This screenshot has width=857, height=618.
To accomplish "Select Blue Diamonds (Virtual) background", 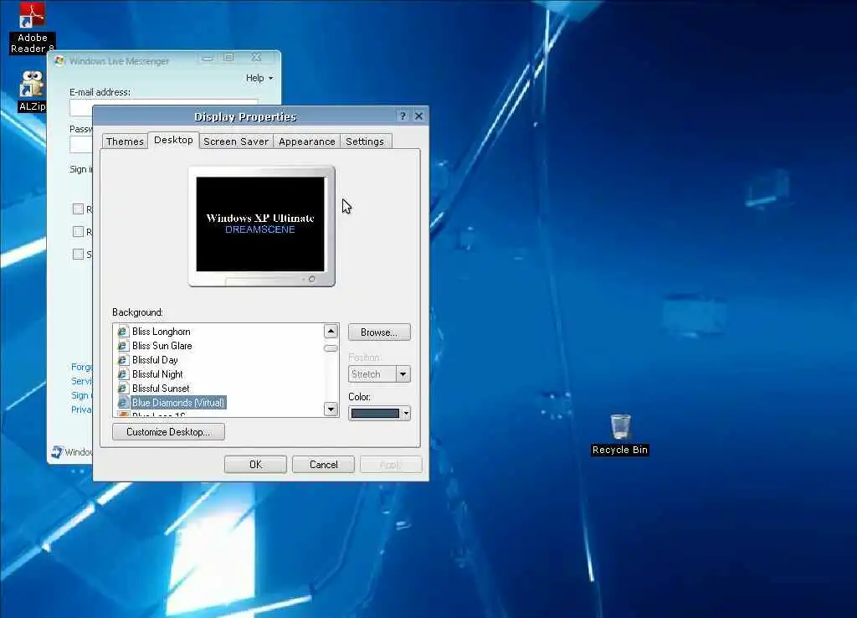I will (x=178, y=403).
